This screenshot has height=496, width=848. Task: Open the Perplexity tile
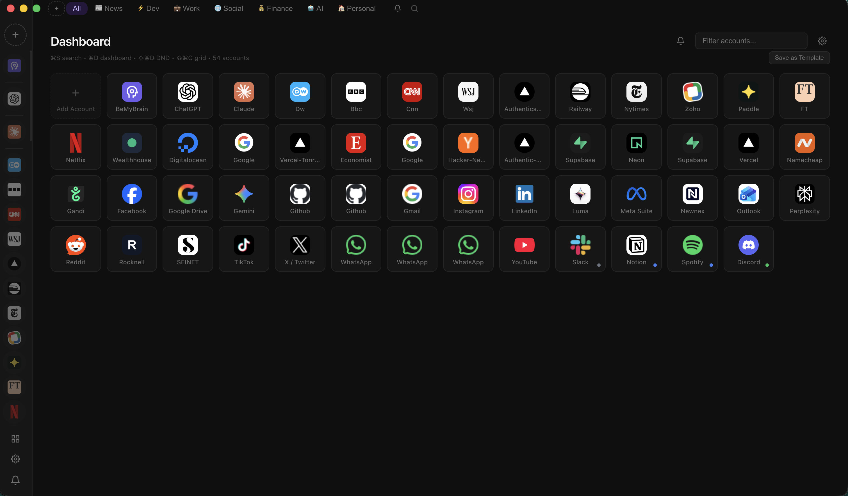coord(804,198)
